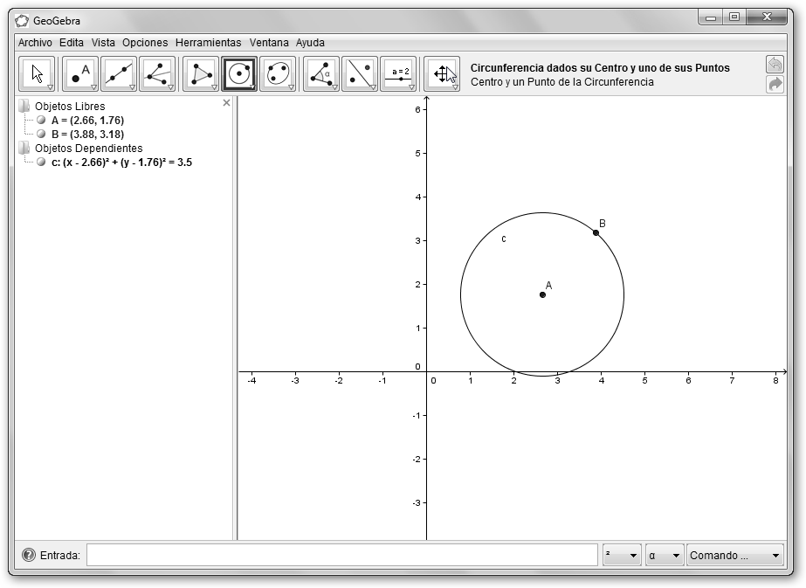Toggle visibility bullet of circle c

pos(41,163)
